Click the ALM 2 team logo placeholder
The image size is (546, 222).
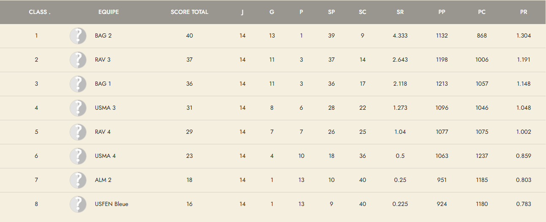(78, 180)
